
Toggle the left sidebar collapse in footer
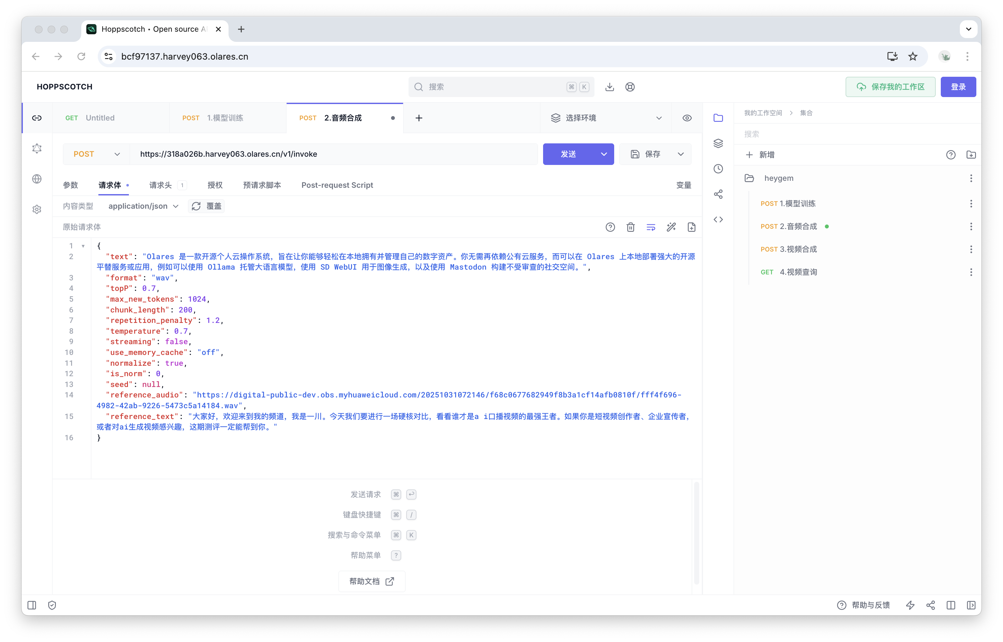click(x=32, y=605)
